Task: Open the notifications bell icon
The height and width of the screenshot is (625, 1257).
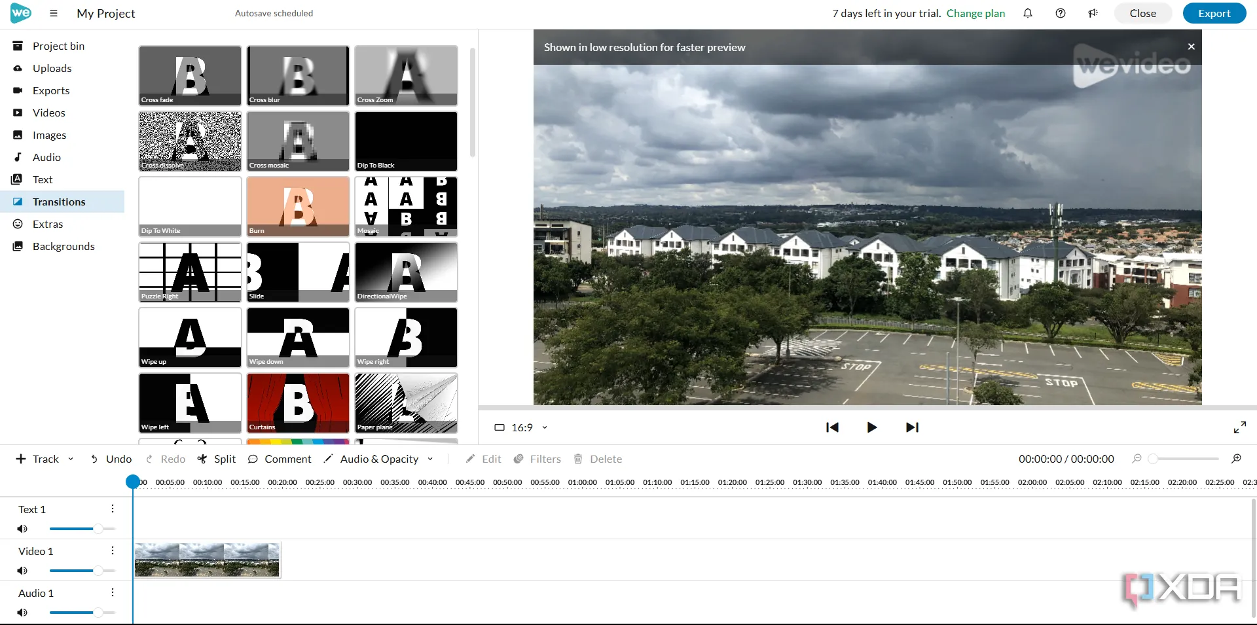Action: tap(1028, 13)
